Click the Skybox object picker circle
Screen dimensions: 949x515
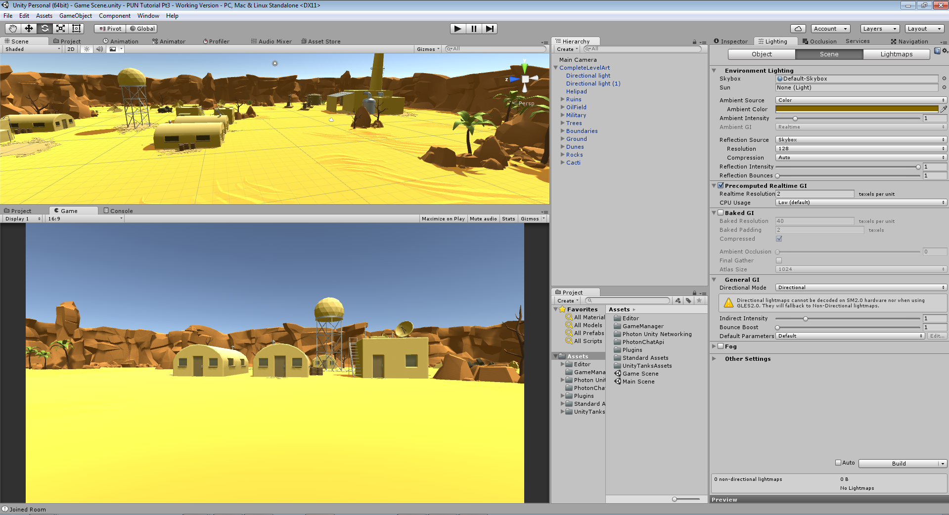(x=944, y=79)
